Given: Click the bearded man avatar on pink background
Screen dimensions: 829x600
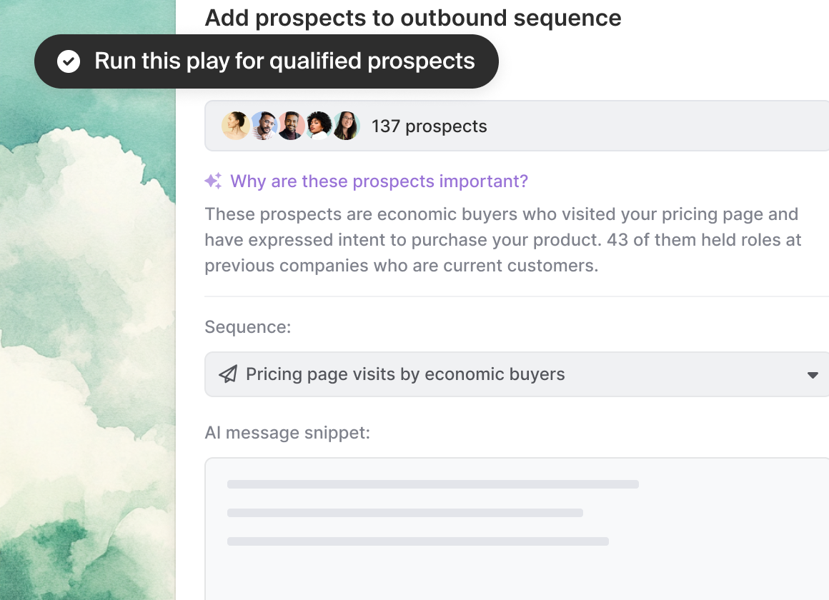Looking at the screenshot, I should (x=291, y=126).
